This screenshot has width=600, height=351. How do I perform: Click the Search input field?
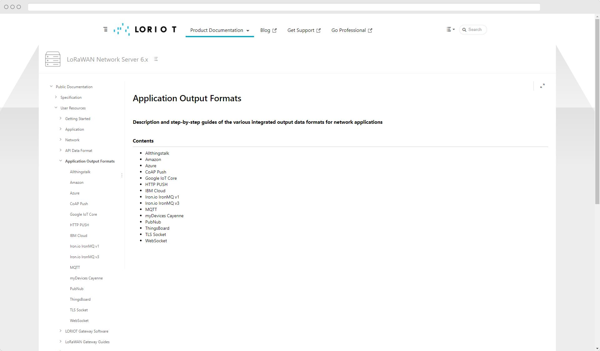(x=473, y=30)
